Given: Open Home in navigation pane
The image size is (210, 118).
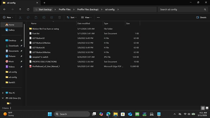Looking at the screenshot, I should point(12,25).
